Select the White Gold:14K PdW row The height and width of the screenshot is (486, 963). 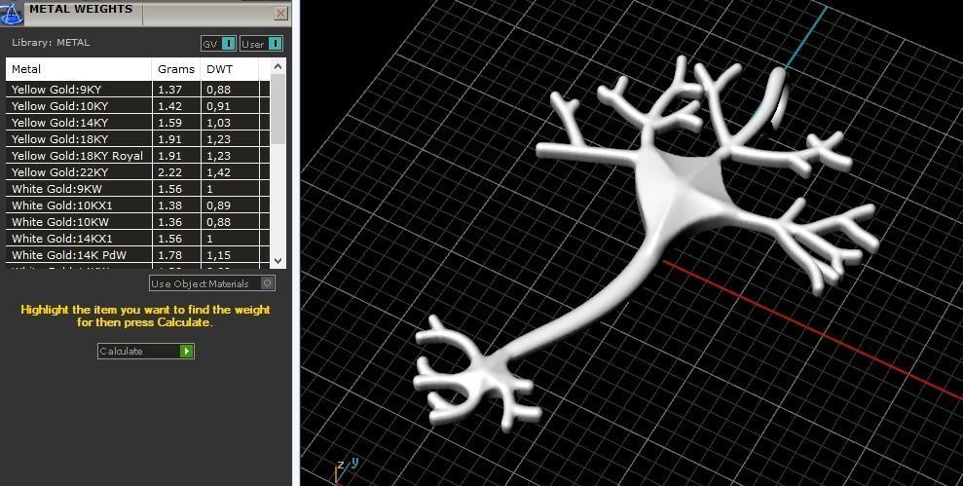click(137, 255)
